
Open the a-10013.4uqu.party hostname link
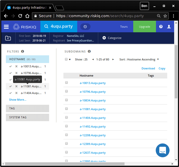[x=93, y=83]
